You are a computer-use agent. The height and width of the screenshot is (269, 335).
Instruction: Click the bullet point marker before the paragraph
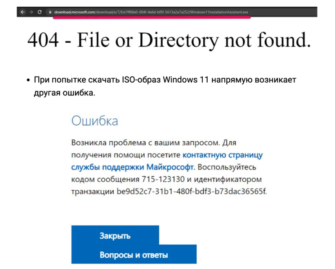click(x=27, y=80)
